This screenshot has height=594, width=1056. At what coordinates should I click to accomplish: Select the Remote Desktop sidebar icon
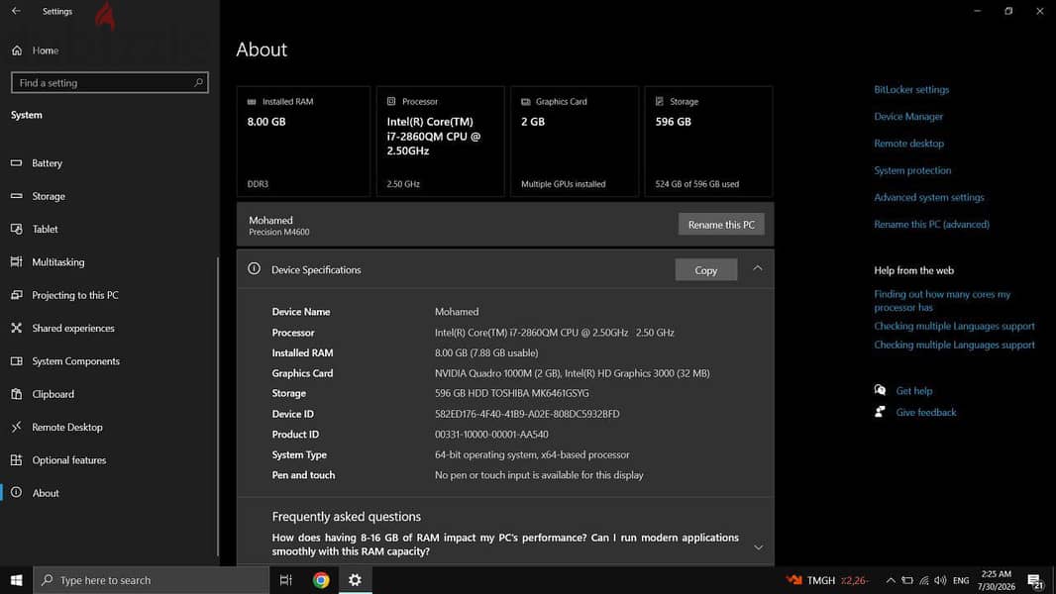click(16, 427)
